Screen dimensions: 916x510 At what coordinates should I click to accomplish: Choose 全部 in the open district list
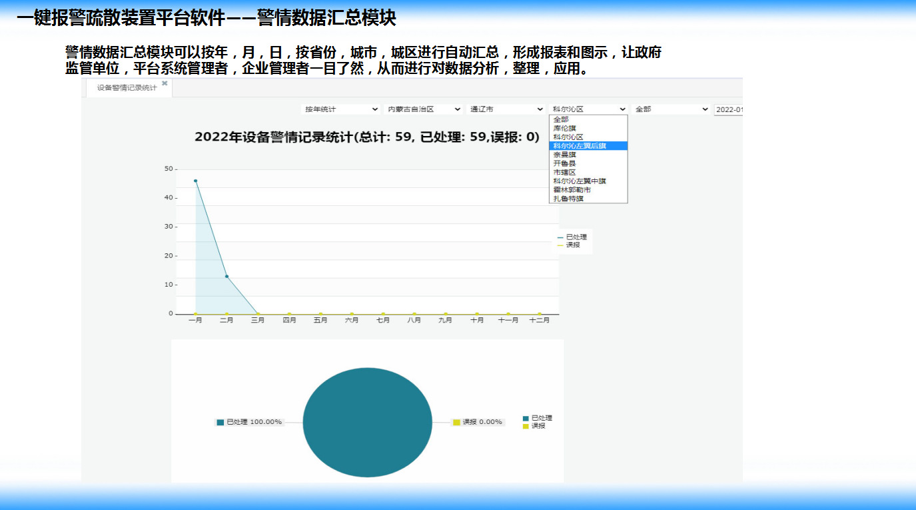coord(588,119)
